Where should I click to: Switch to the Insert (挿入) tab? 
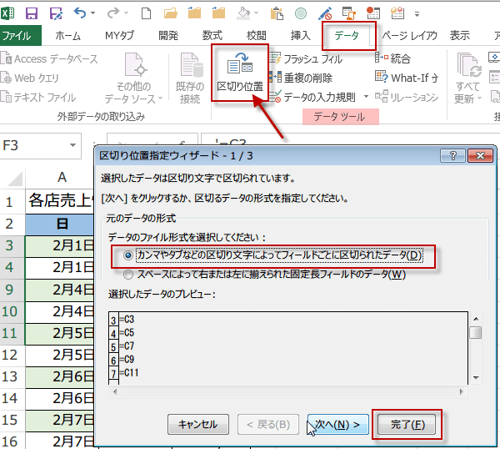(300, 35)
